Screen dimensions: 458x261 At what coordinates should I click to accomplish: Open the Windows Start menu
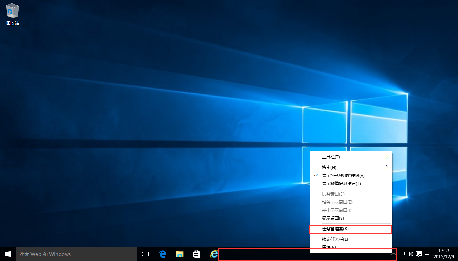coord(8,254)
